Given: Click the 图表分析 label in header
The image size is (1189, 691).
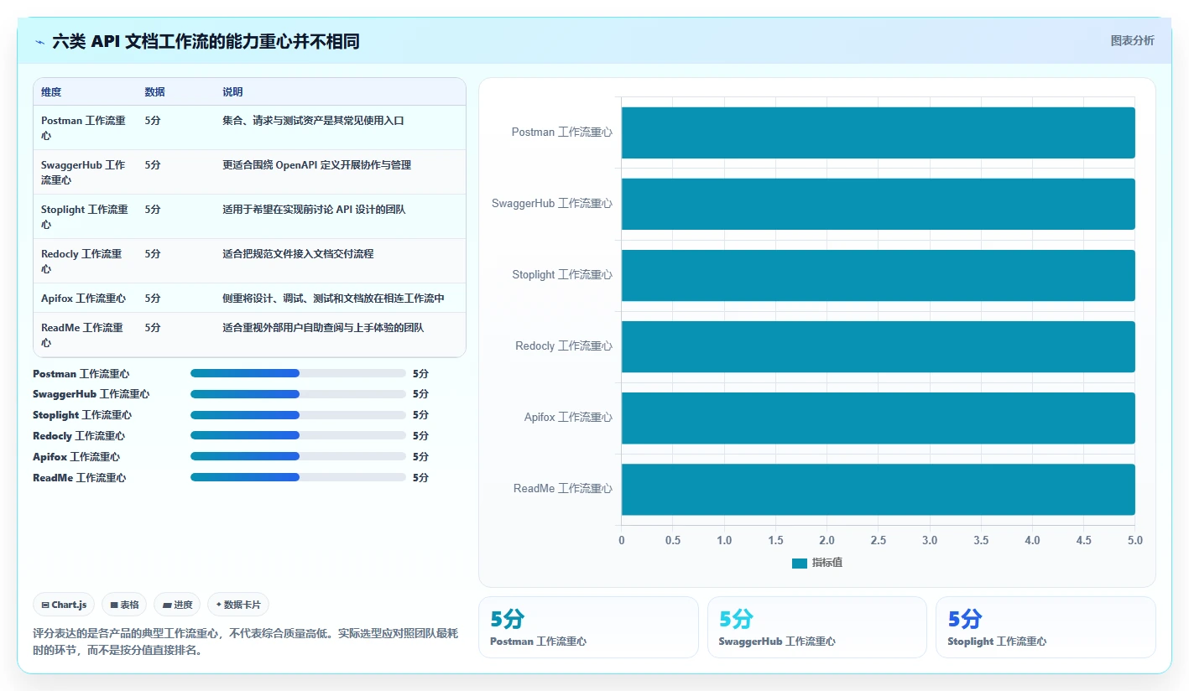Looking at the screenshot, I should coord(1132,40).
